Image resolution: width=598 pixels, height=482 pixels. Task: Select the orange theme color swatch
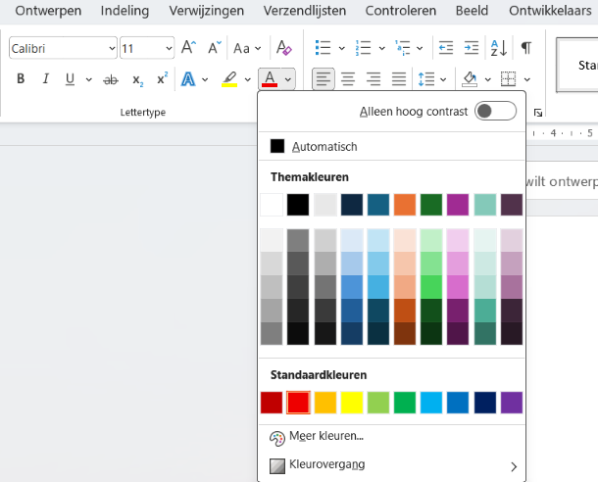(405, 205)
